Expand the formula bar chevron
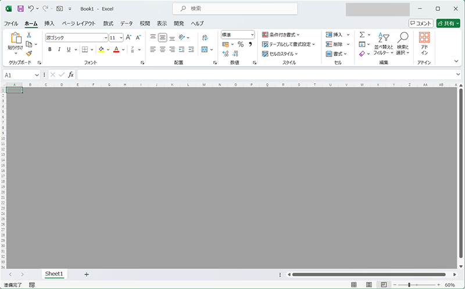The height and width of the screenshot is (289, 465). (458, 74)
